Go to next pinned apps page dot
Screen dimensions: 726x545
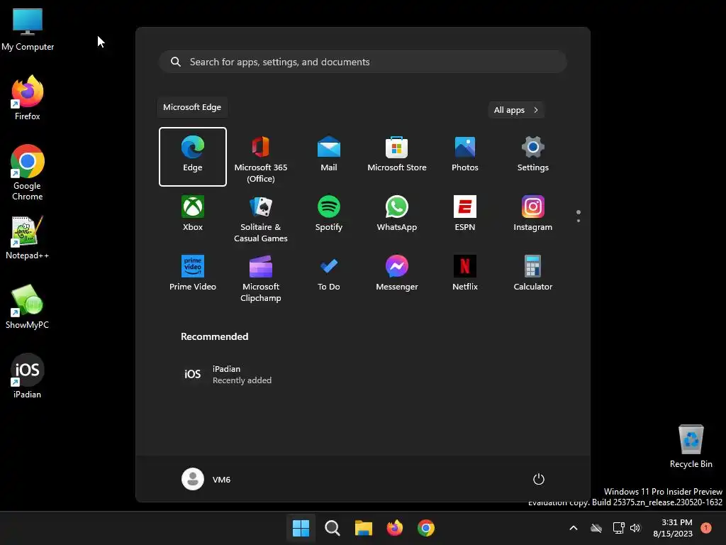click(579, 220)
